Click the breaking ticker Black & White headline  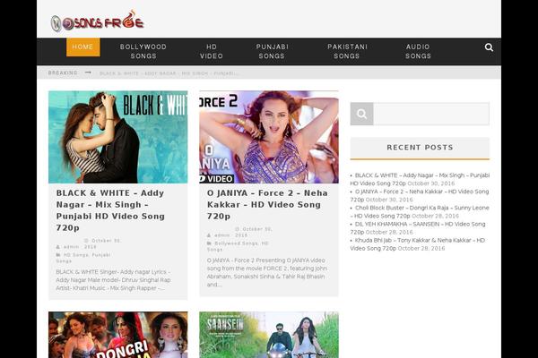point(169,73)
